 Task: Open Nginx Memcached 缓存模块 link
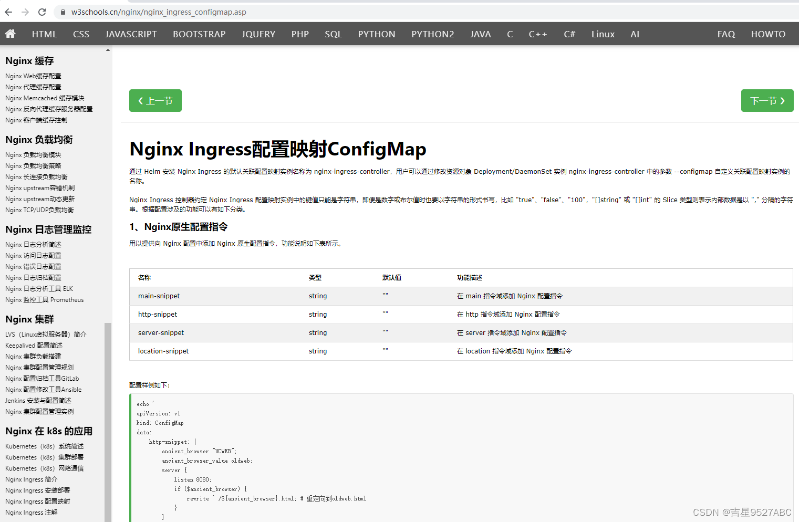45,98
